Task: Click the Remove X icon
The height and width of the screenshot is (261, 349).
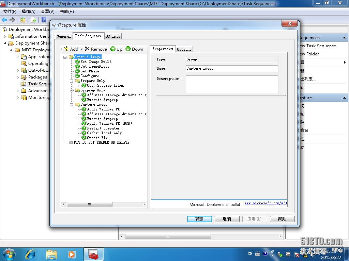Action: pyautogui.click(x=87, y=49)
